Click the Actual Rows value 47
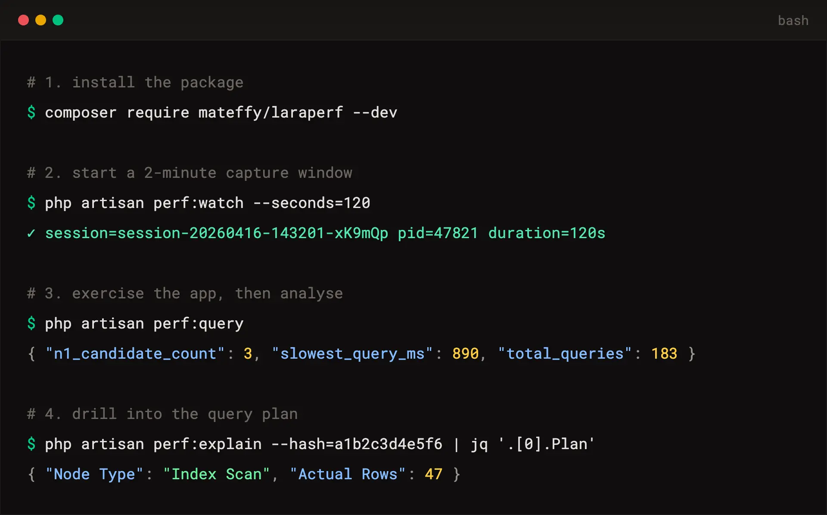This screenshot has height=515, width=827. tap(433, 474)
